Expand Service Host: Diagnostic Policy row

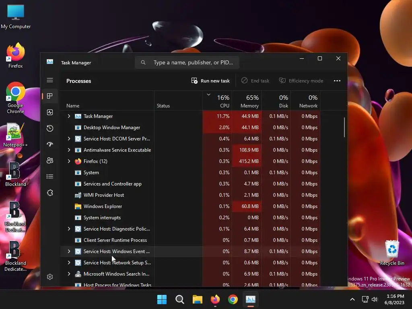tap(69, 229)
